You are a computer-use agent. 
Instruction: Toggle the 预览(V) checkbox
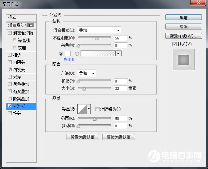pyautogui.click(x=174, y=44)
